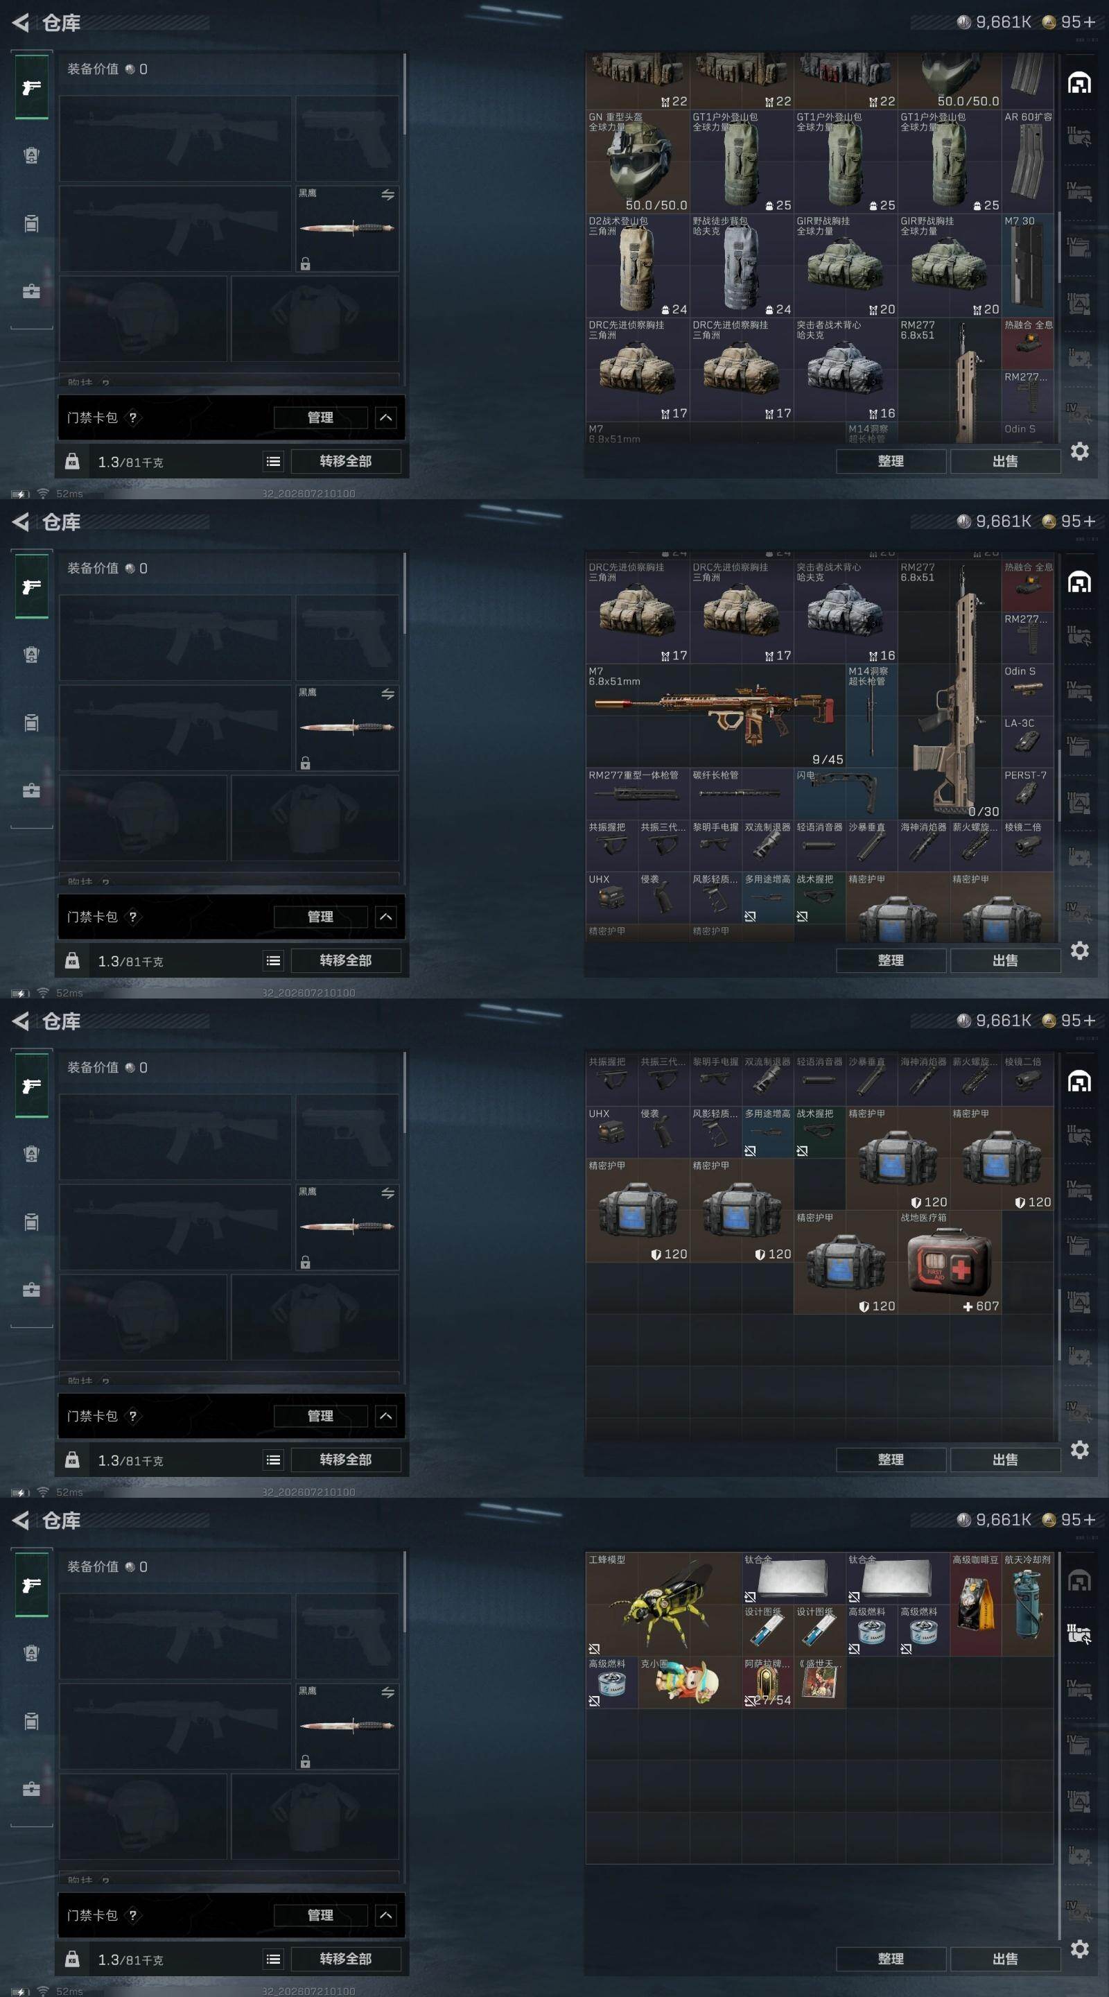Click the 高级咖啡豆 coffee bag item

tap(976, 1604)
